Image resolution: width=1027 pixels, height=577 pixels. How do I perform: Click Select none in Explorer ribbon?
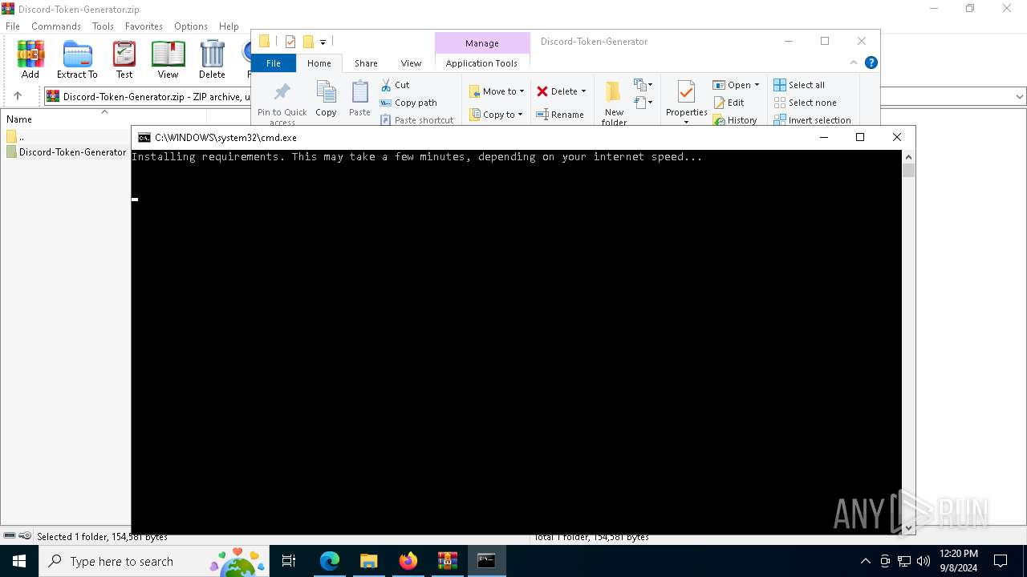pyautogui.click(x=805, y=103)
